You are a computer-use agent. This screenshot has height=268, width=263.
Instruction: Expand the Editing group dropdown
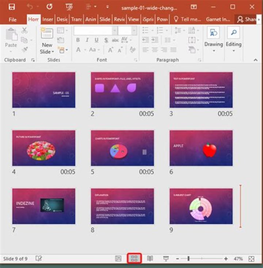(234, 51)
